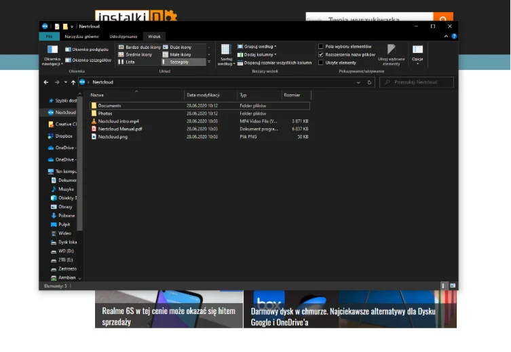Click the Ukryj wybrane elementy icon

coord(392,50)
